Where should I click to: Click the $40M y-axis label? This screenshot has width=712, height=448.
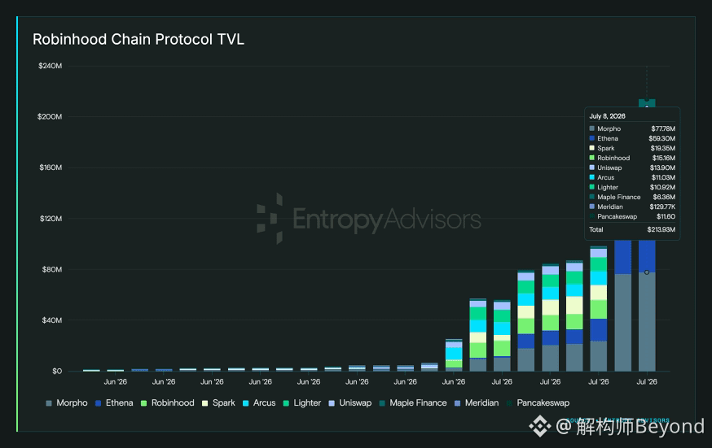coord(52,320)
